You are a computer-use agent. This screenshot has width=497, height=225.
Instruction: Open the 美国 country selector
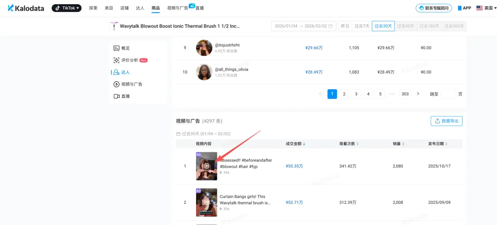pyautogui.click(x=486, y=8)
